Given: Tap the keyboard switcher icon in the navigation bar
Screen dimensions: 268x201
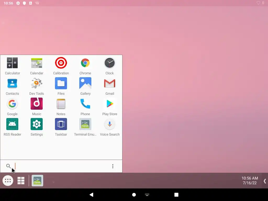Looking at the screenshot, I should tap(147, 195).
